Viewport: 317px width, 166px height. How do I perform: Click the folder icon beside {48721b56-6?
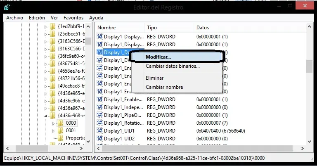pyautogui.click(x=52, y=78)
